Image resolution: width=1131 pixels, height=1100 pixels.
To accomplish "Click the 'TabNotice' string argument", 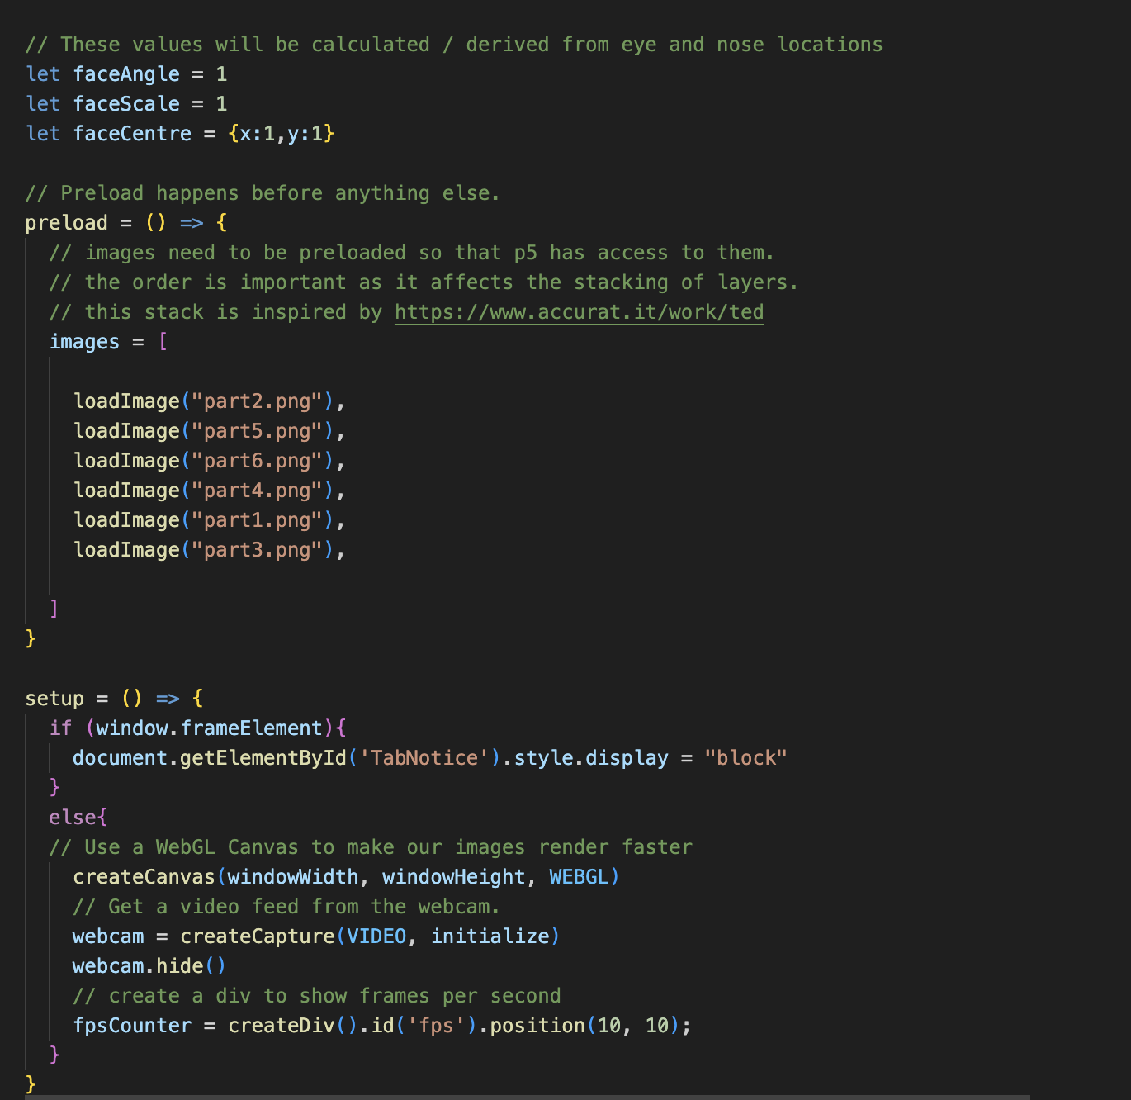I will point(424,758).
